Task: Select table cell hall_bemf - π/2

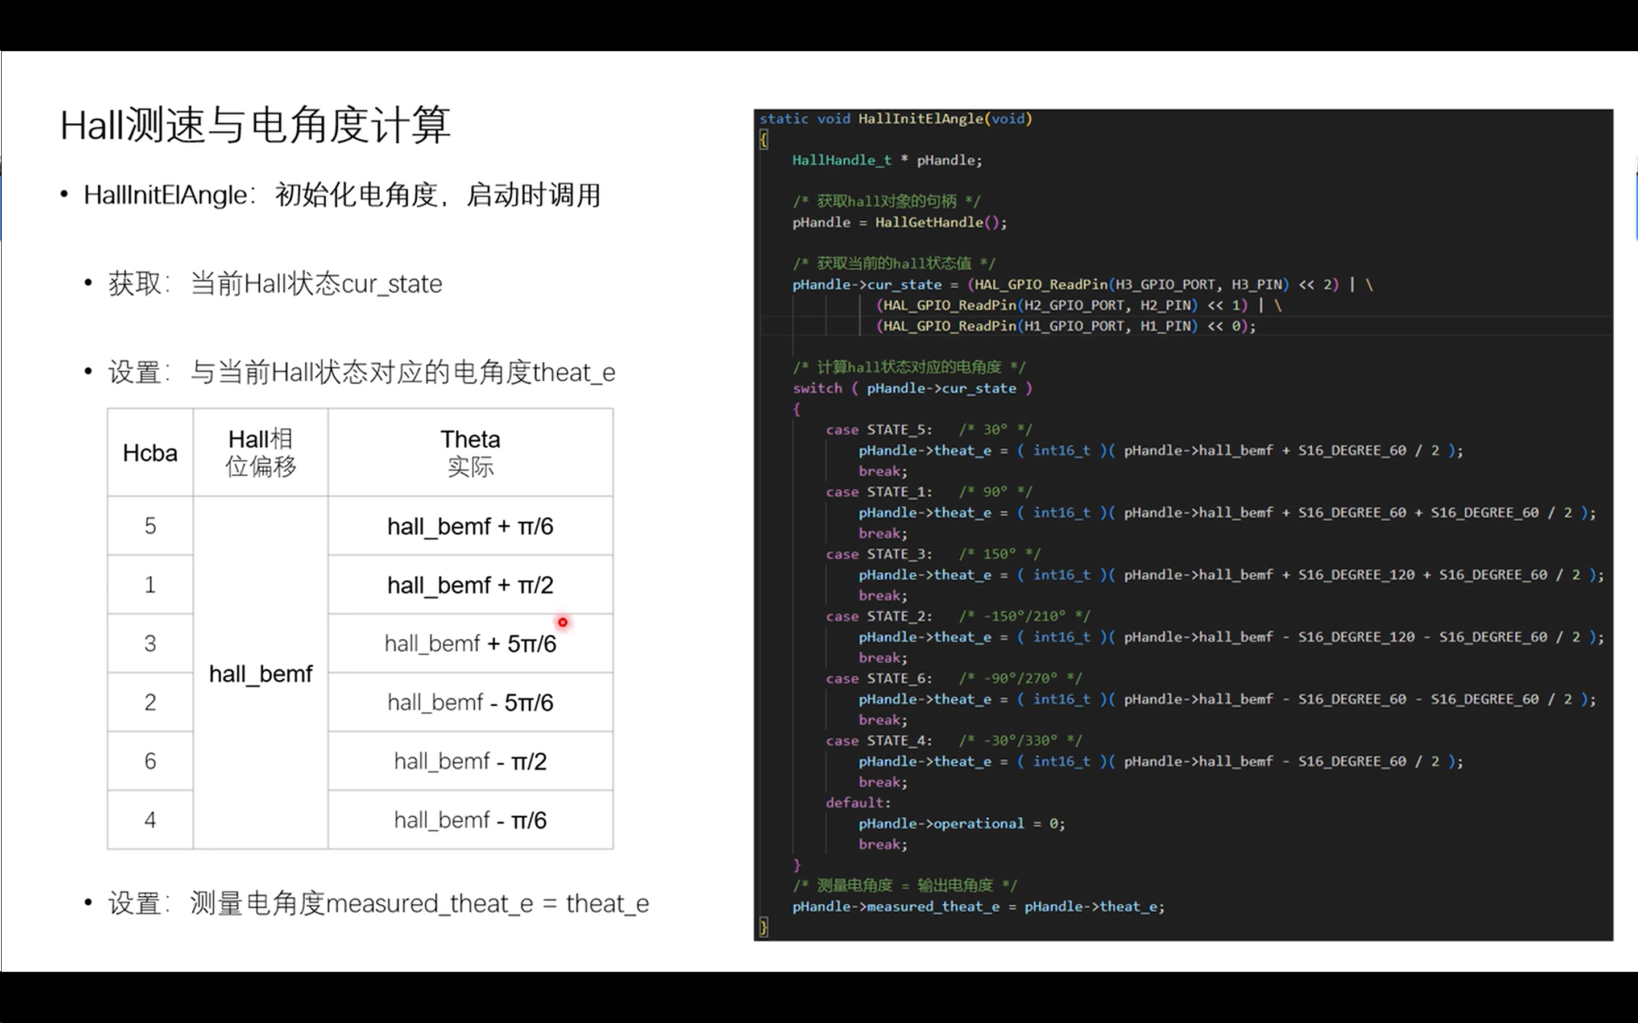Action: (x=470, y=761)
